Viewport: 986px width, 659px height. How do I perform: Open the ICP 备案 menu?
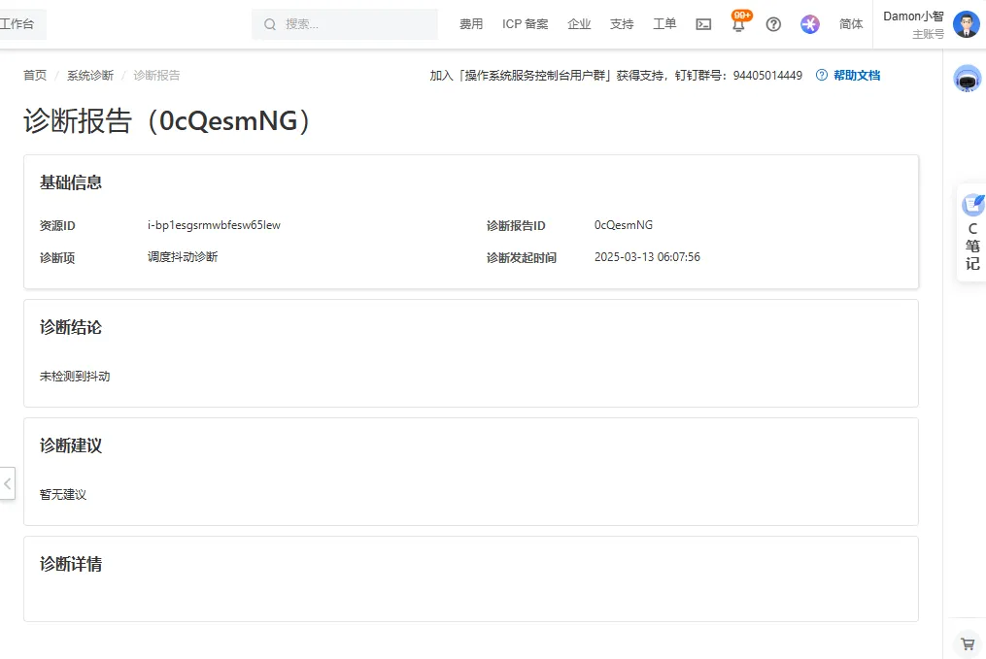point(526,24)
